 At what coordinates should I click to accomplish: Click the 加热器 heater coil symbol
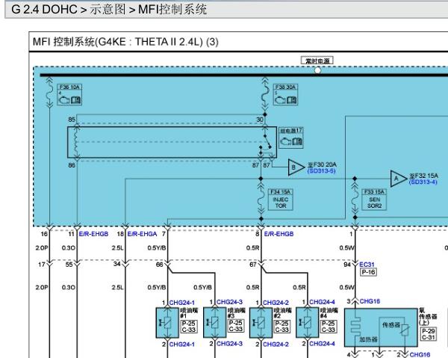[355, 327]
